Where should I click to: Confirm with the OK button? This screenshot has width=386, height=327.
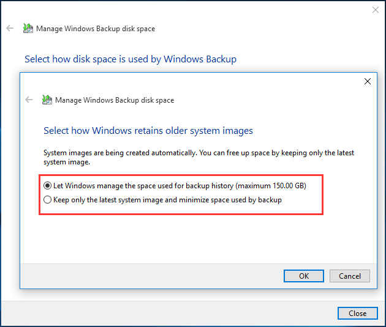coord(304,276)
